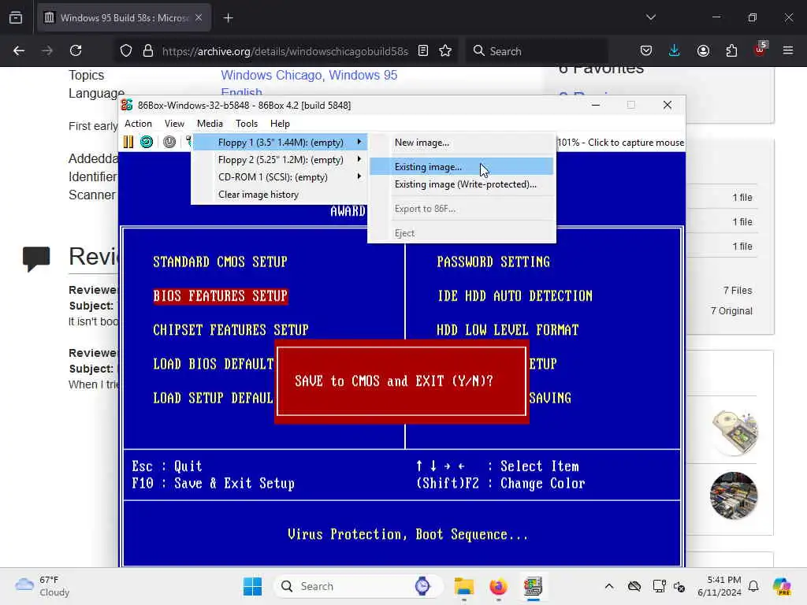This screenshot has width=807, height=605.
Task: Click the Copilot icon in taskbar
Action: [x=782, y=586]
